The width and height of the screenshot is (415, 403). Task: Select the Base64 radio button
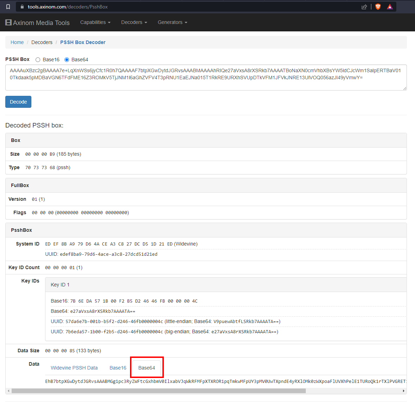point(67,60)
